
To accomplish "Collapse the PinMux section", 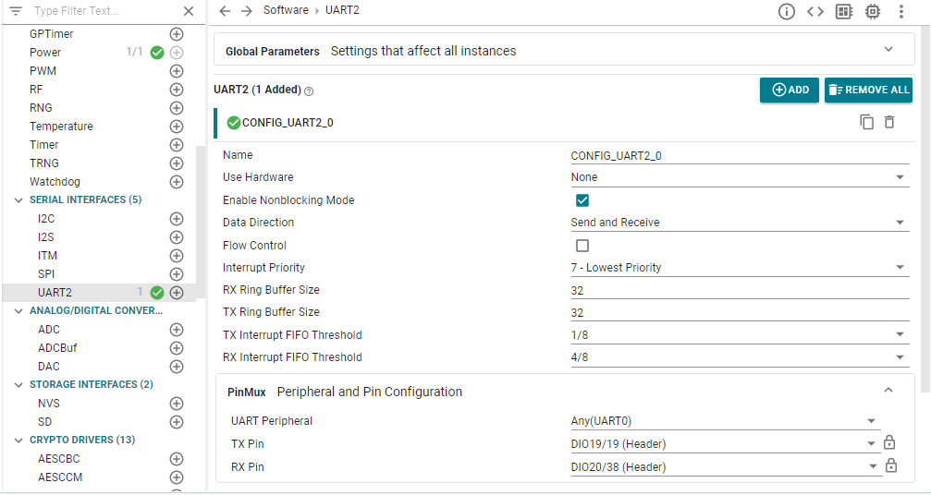I will pos(888,391).
